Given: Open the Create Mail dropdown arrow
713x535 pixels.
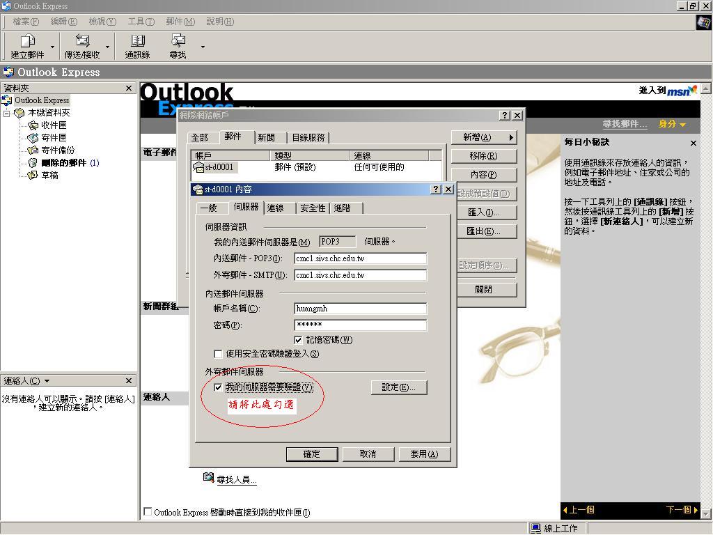Looking at the screenshot, I should [x=52, y=47].
